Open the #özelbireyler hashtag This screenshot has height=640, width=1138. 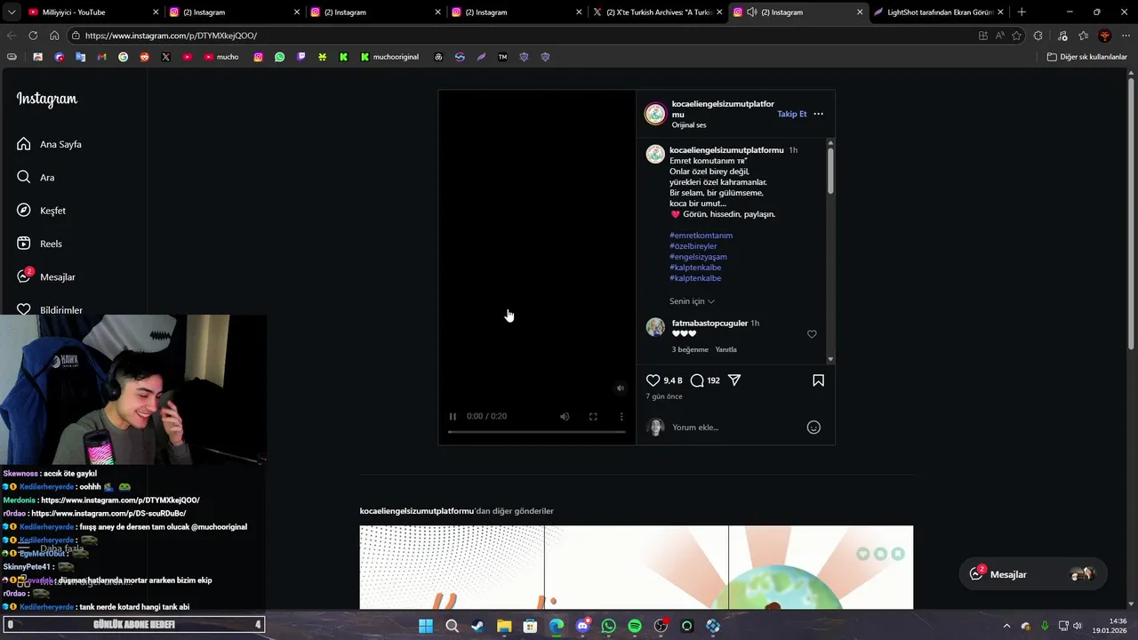693,246
